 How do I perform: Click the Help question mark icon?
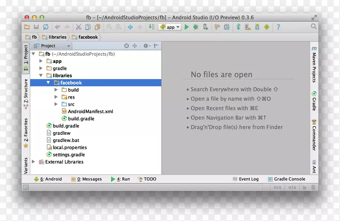(278, 27)
